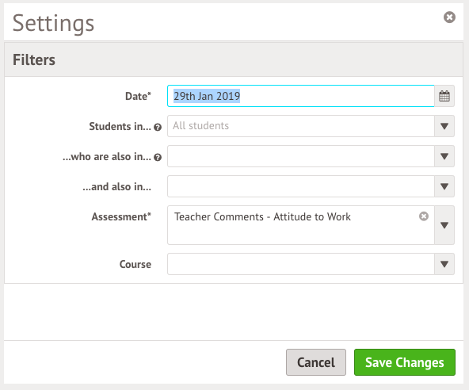
Task: Expand the 'Students in...' dropdown arrow
Action: click(x=444, y=126)
